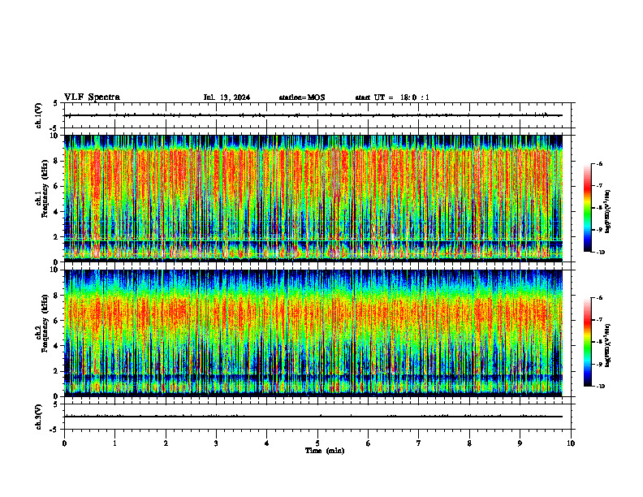Click the '5' tick on time axis

pos(317,443)
